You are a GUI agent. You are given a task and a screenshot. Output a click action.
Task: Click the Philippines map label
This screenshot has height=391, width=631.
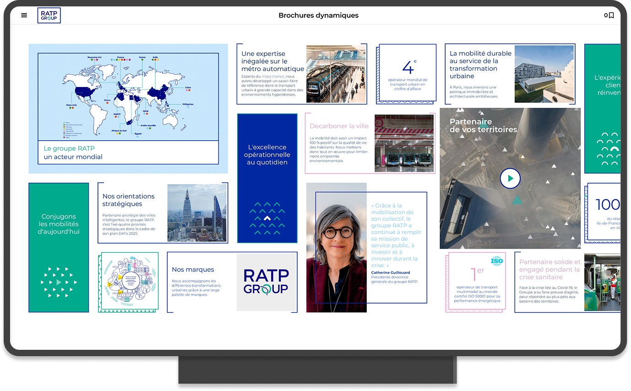[x=188, y=104]
